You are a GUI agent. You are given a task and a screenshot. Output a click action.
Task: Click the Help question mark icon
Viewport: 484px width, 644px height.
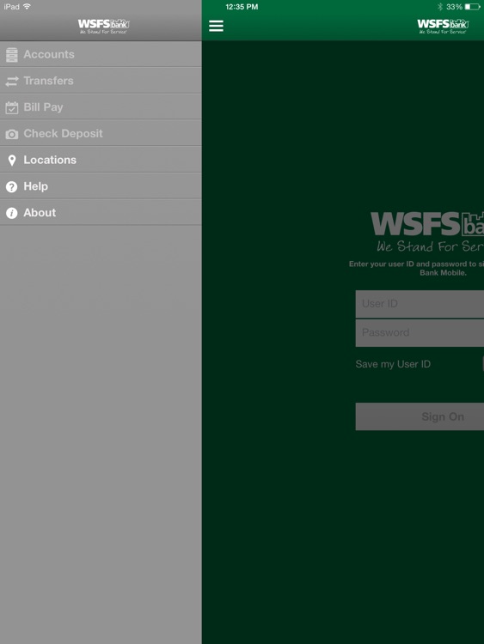click(12, 187)
